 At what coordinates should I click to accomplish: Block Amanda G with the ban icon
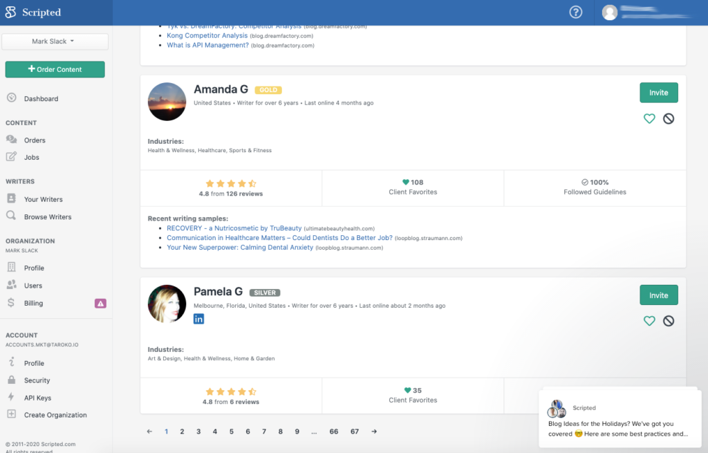point(669,118)
